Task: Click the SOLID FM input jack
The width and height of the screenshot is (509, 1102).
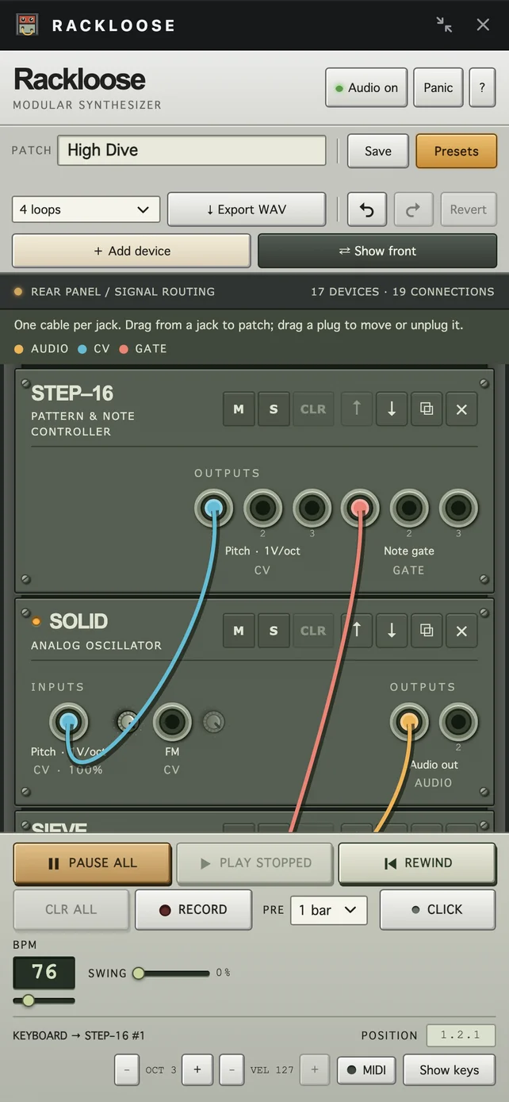Action: pyautogui.click(x=172, y=722)
